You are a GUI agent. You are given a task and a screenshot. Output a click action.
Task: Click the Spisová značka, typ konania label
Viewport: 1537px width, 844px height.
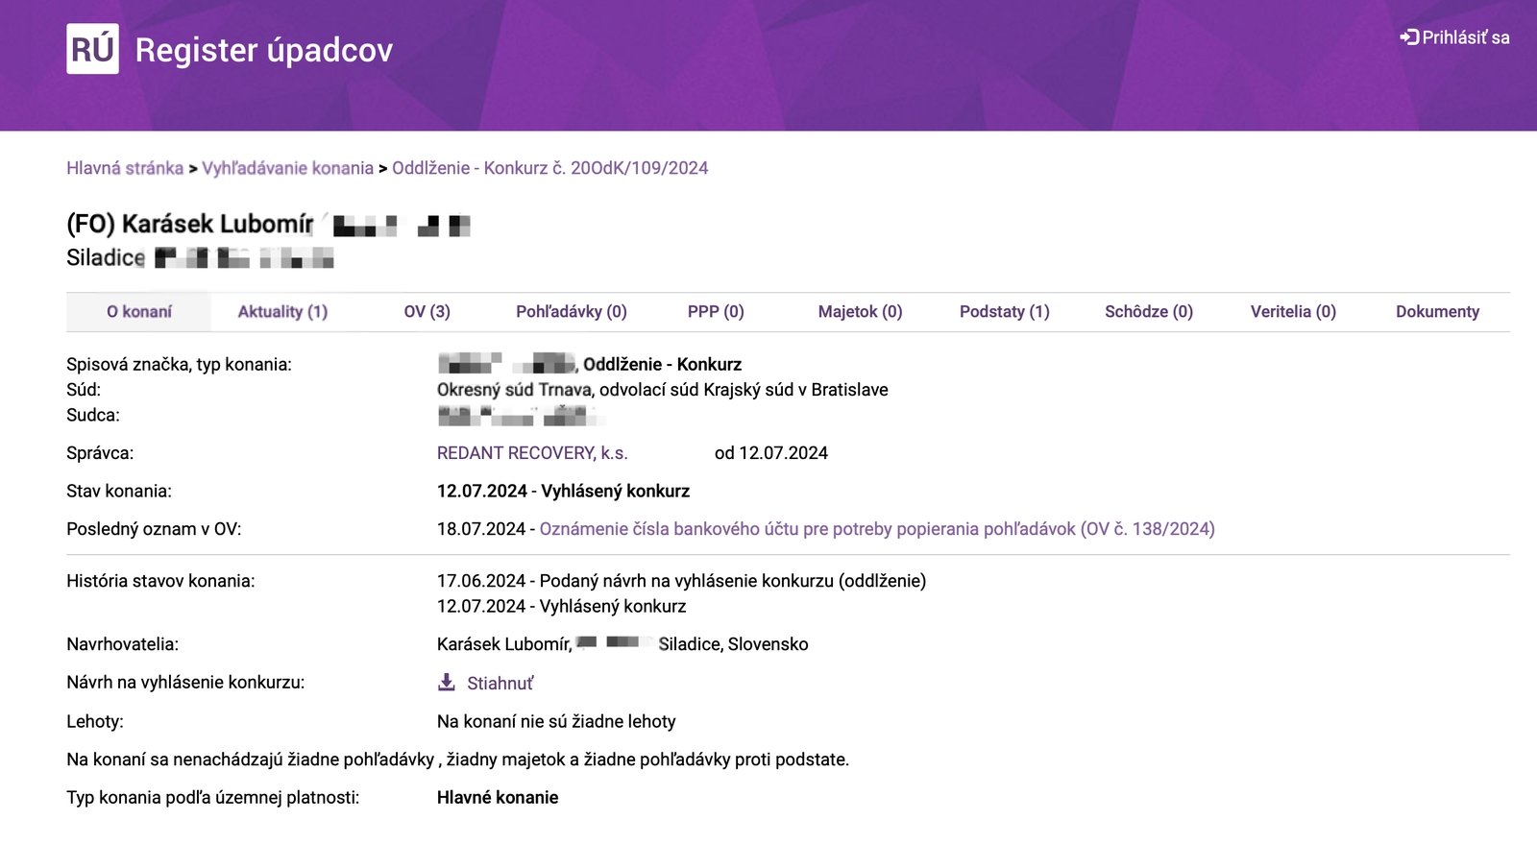pos(179,365)
